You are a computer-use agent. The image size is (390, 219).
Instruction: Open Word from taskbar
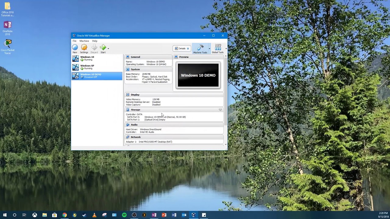coord(174,215)
